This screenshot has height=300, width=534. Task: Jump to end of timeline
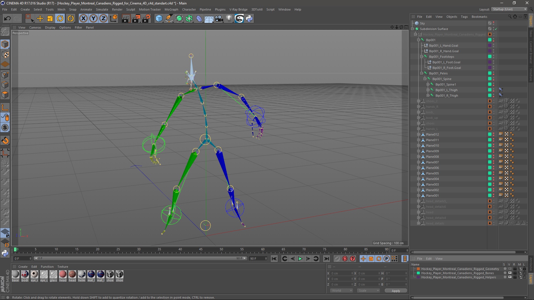pos(327,259)
